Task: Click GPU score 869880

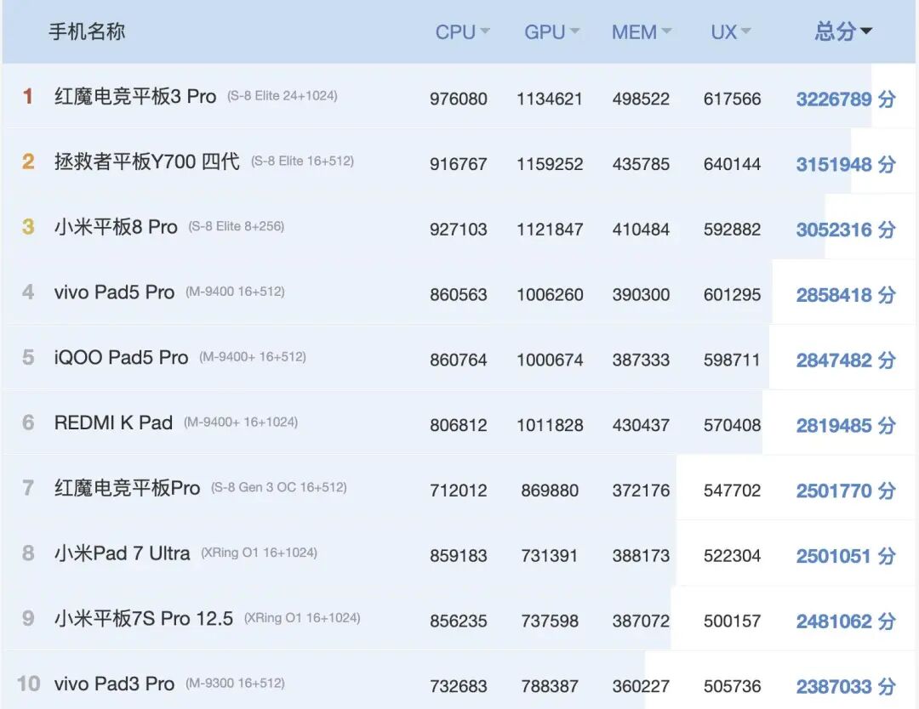Action: tap(550, 491)
